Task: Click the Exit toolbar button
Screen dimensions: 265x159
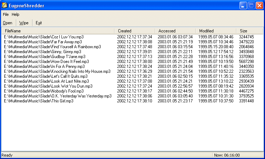Action: [x=39, y=23]
